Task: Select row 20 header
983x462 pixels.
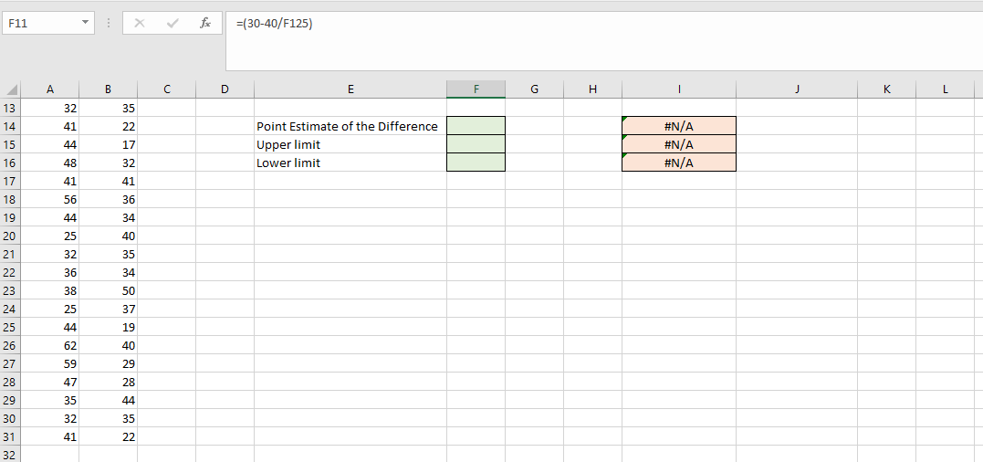Action: tap(10, 236)
